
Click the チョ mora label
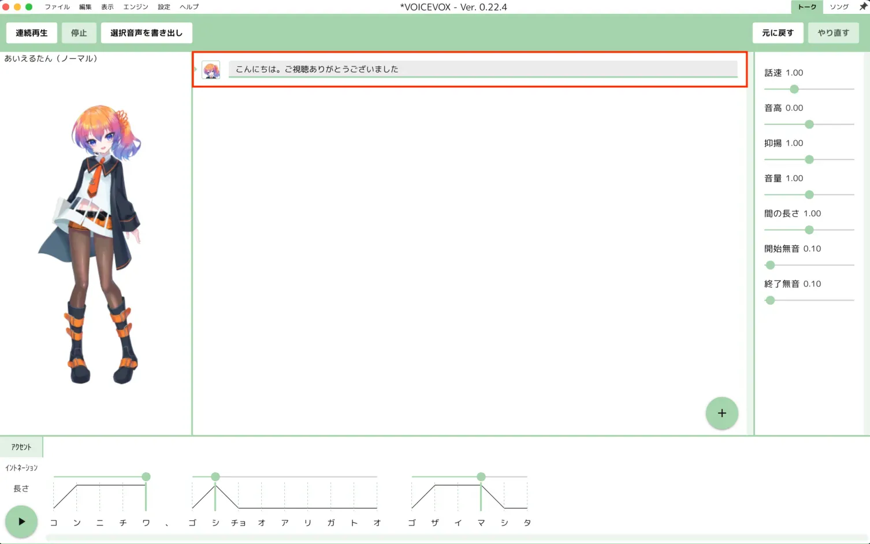(239, 523)
